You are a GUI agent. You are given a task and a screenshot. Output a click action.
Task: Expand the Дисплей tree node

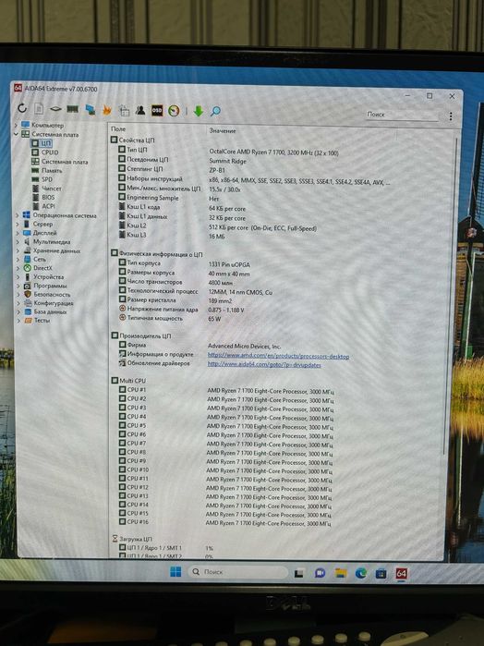(x=18, y=233)
